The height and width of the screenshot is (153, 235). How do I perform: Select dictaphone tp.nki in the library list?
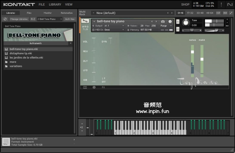[21, 53]
